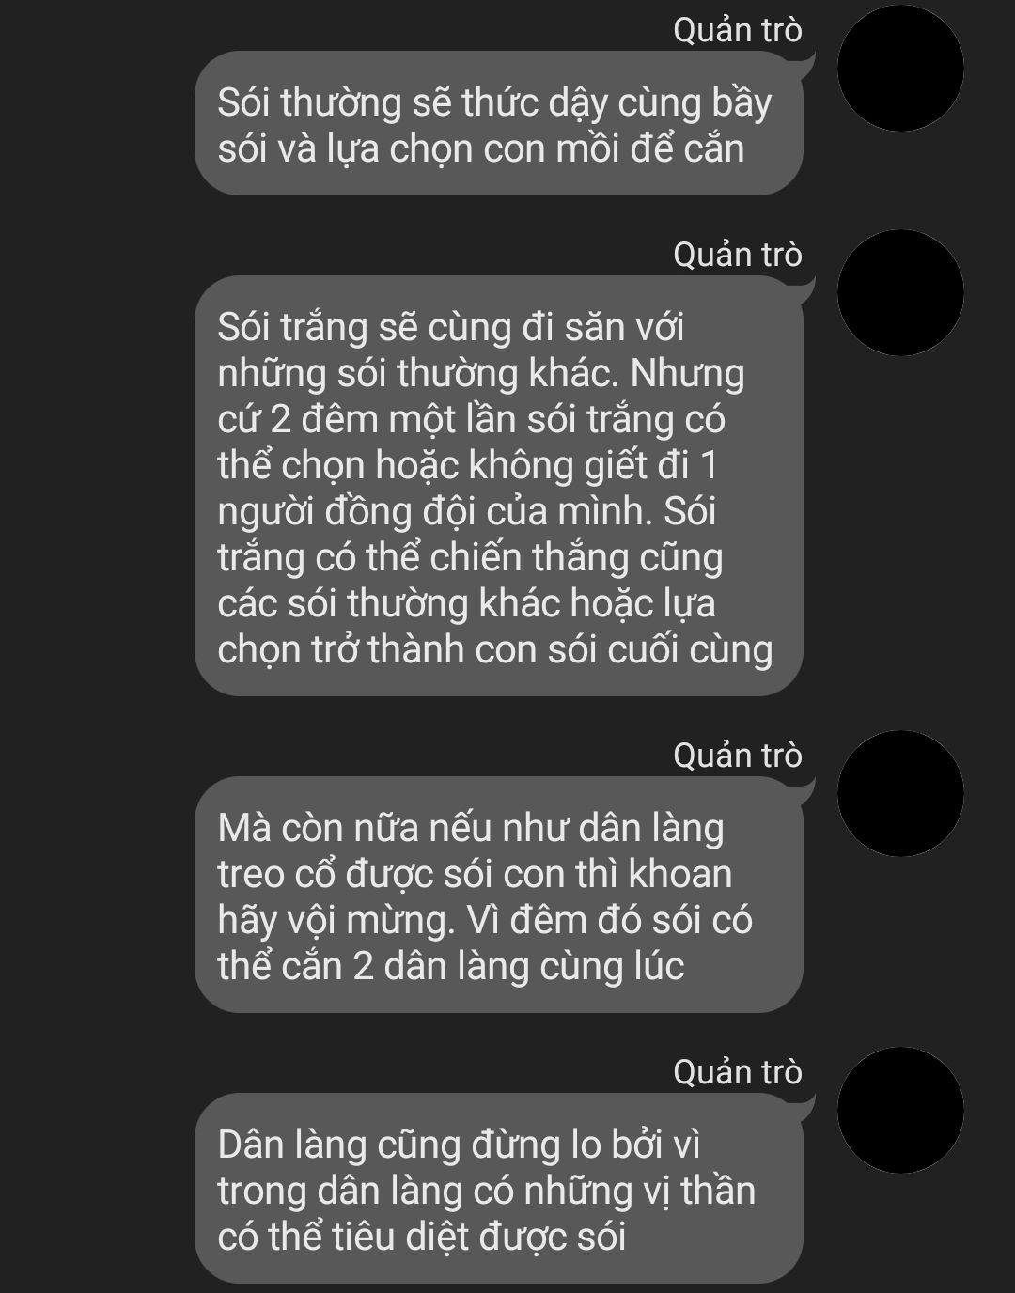Click the line 'có thể tiêu diệt được sói'
The height and width of the screenshot is (1293, 1015).
tap(422, 1236)
